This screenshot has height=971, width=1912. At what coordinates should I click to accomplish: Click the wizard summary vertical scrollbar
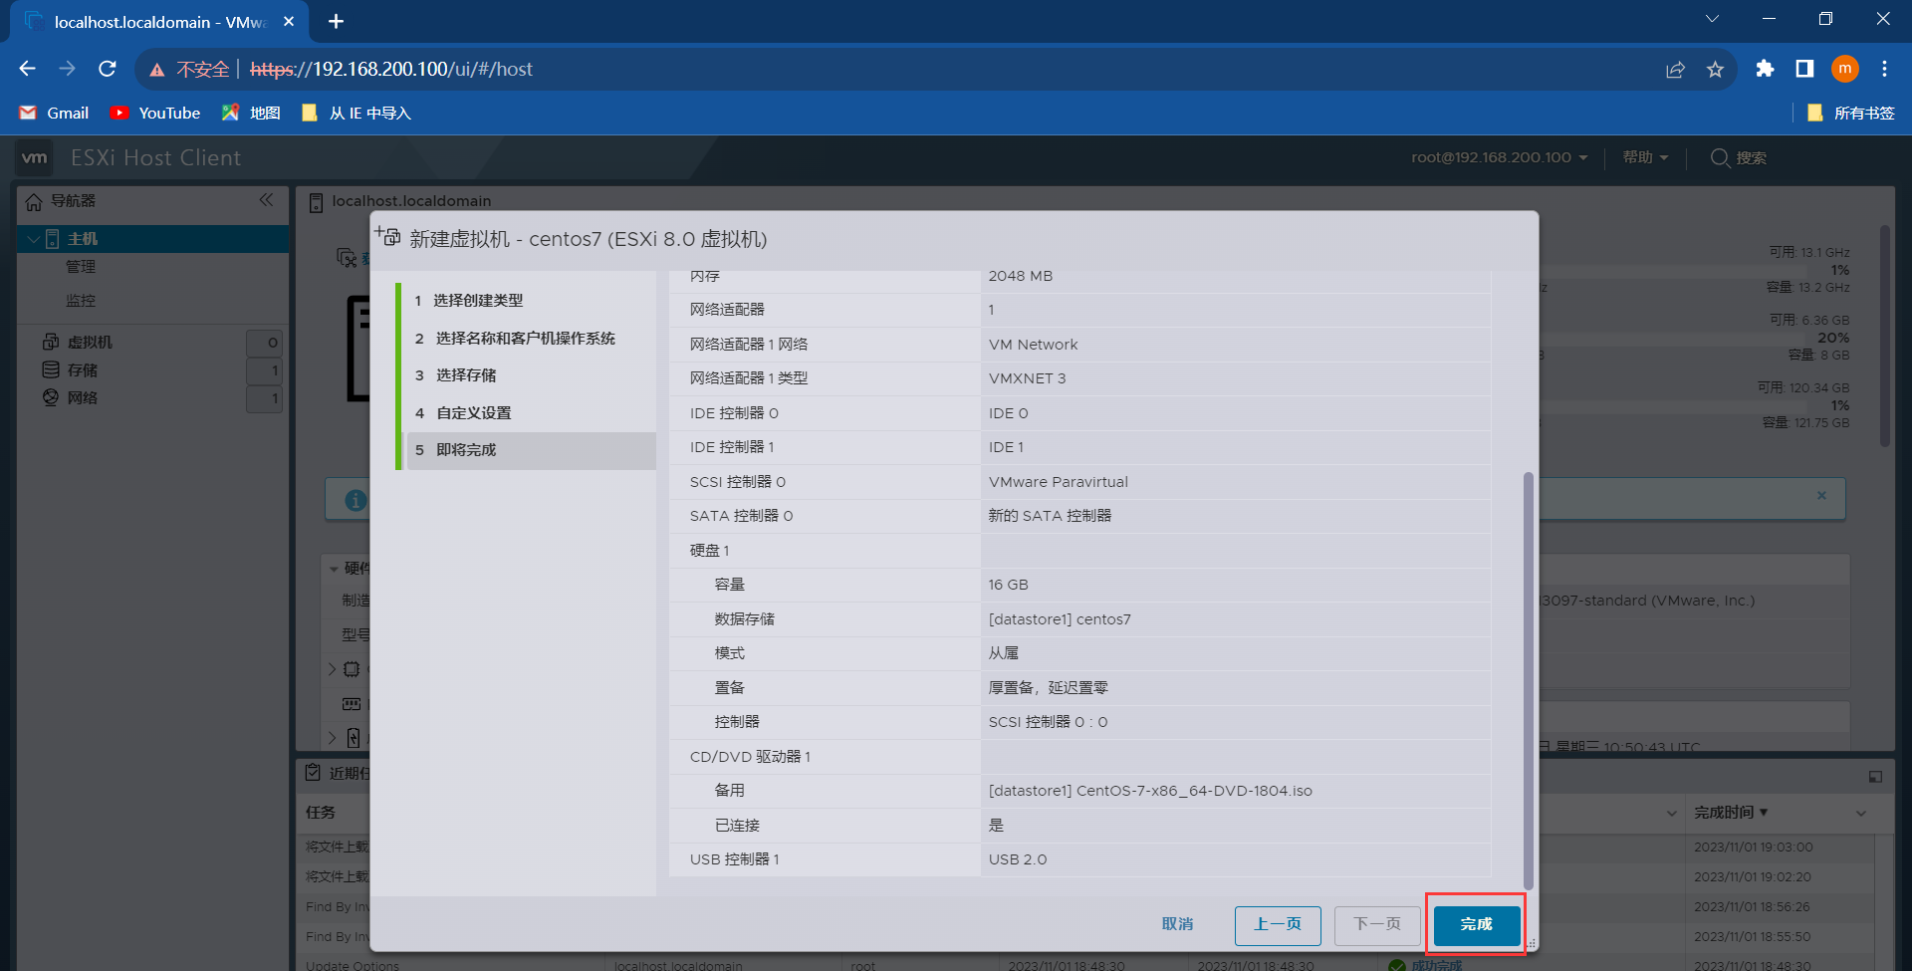tap(1529, 680)
